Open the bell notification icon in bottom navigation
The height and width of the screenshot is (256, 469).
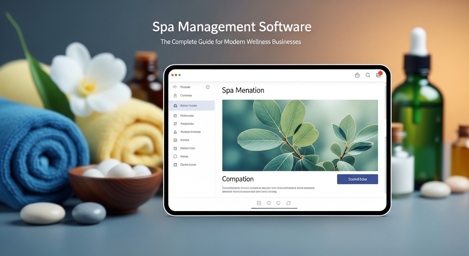pyautogui.click(x=288, y=203)
